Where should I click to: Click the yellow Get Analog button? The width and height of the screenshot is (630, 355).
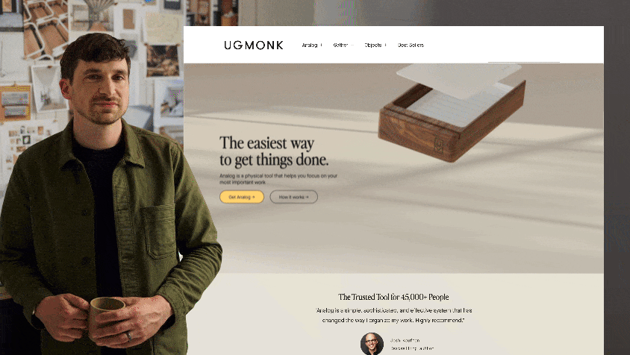[x=241, y=197]
